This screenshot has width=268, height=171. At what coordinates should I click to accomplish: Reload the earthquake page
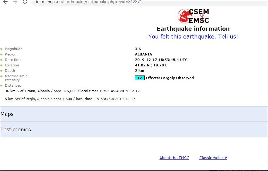pyautogui.click(x=25, y=2)
